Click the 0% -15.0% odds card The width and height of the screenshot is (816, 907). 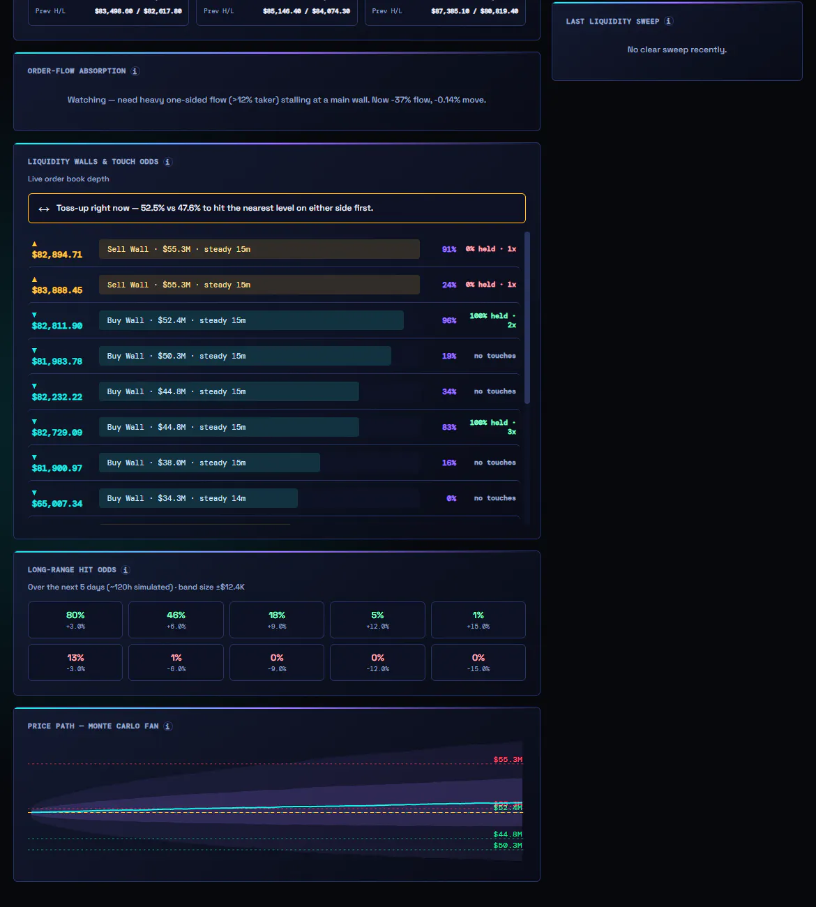click(478, 662)
